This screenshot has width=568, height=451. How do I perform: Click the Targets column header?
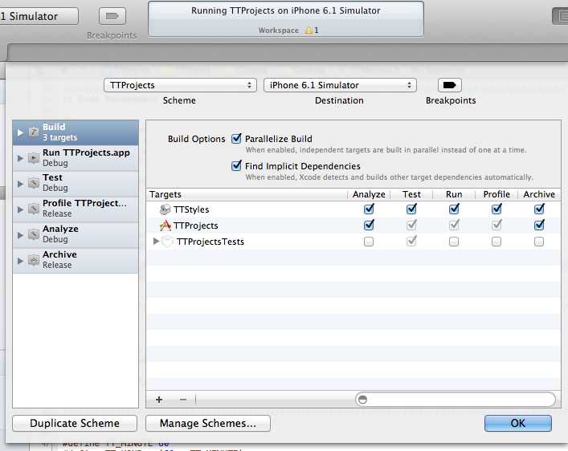pos(247,194)
